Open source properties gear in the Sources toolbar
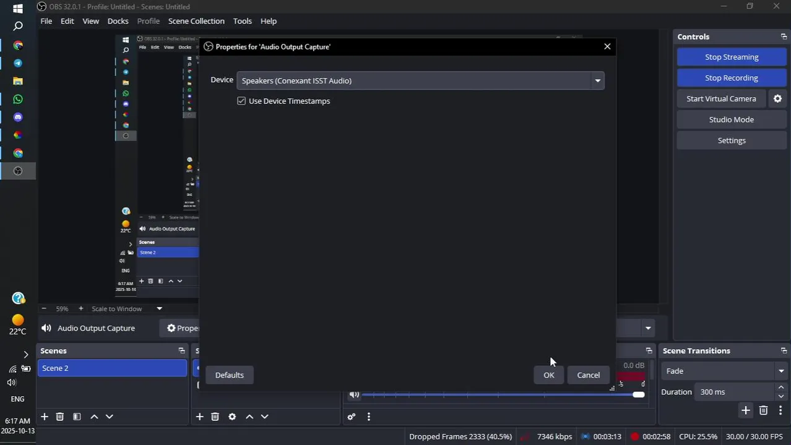The height and width of the screenshot is (445, 791). [232, 417]
